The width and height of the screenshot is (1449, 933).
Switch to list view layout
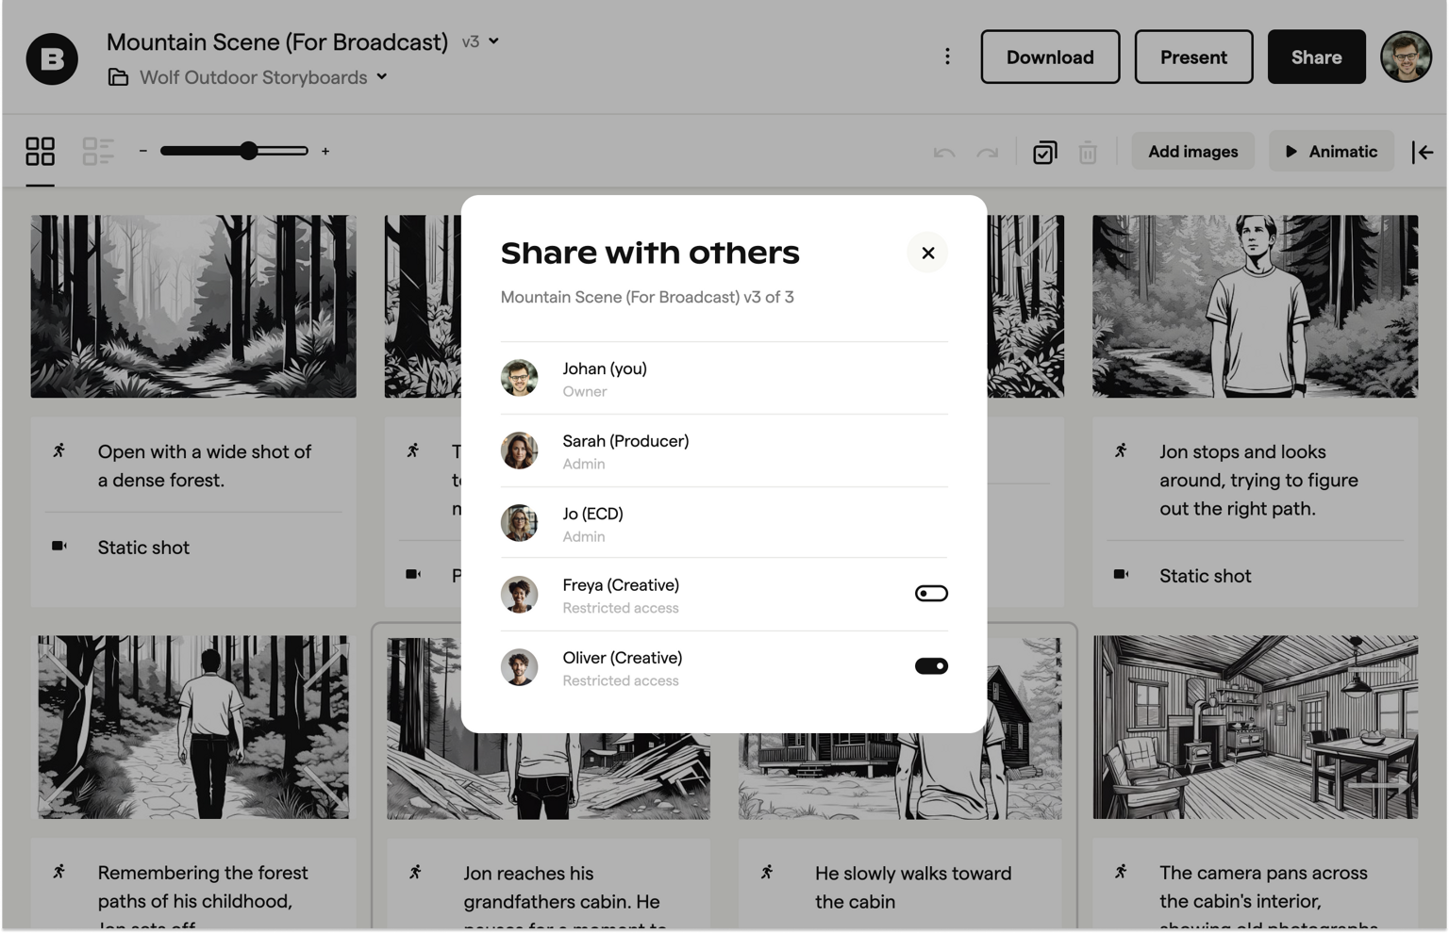pyautogui.click(x=98, y=151)
